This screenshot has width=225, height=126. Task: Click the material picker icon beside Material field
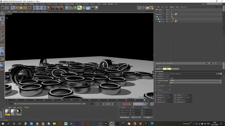coord(221,74)
